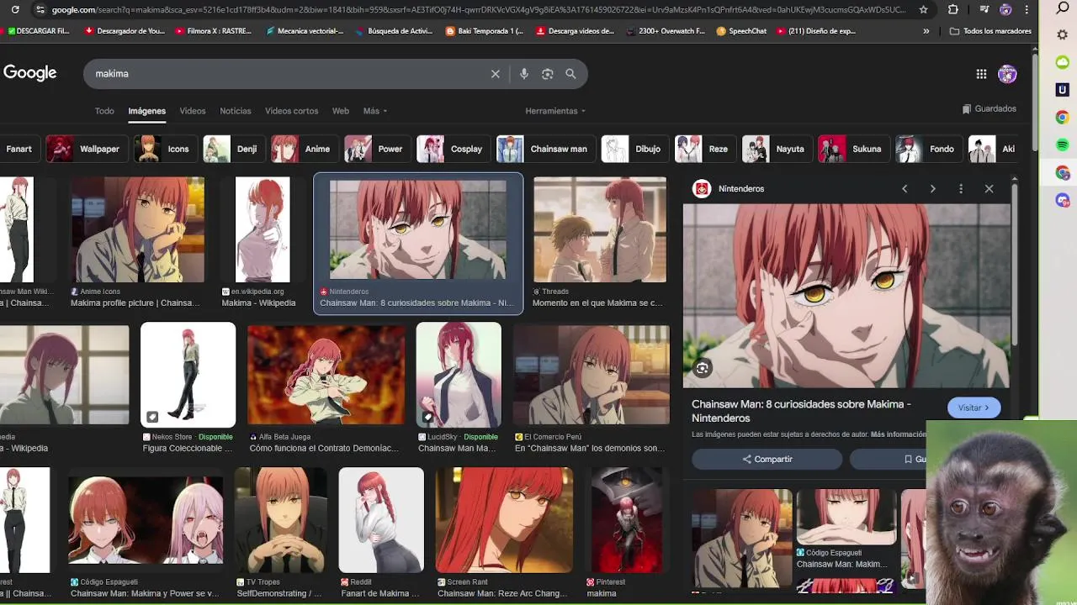Open the dark blue U app in side bar
Screen dimensions: 1077x605
[x=1062, y=90]
